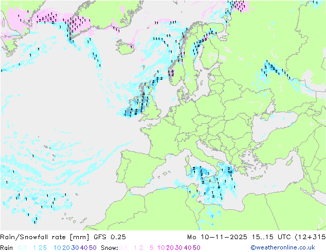Click the '(12+315' forecast offset text
This screenshot has width=326, height=252.
pos(310,237)
